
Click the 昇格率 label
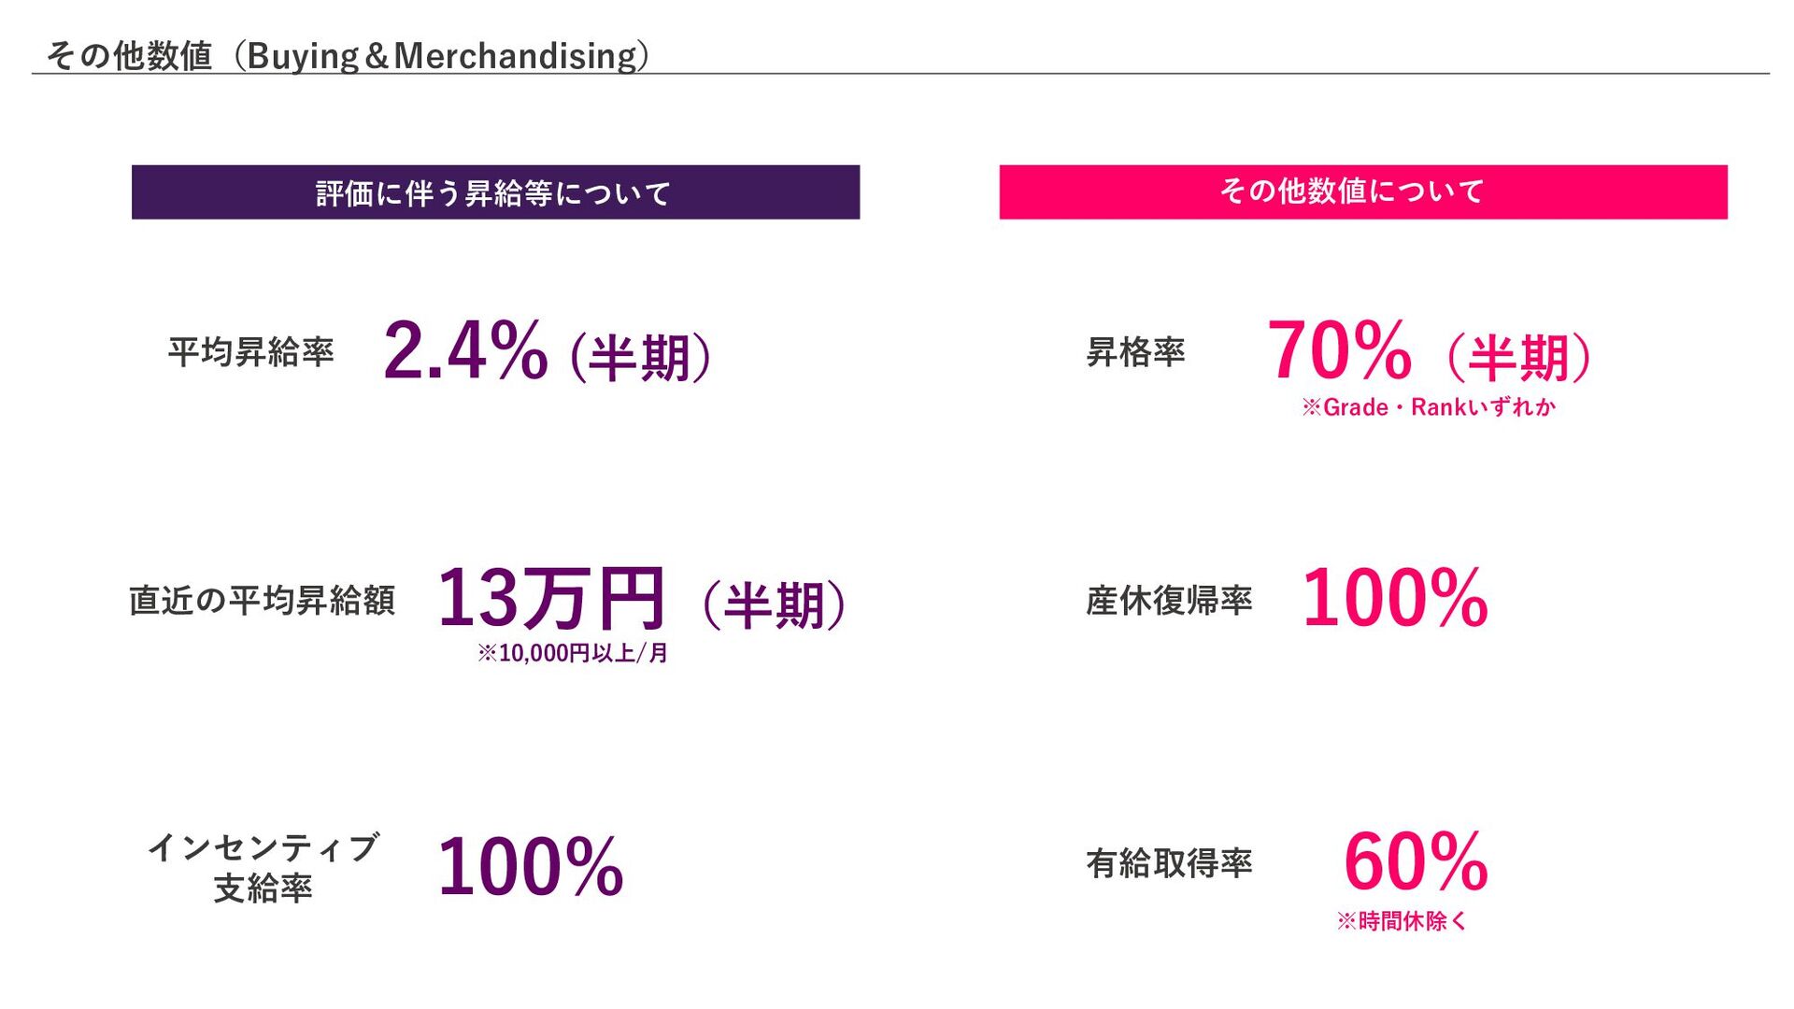(1135, 352)
